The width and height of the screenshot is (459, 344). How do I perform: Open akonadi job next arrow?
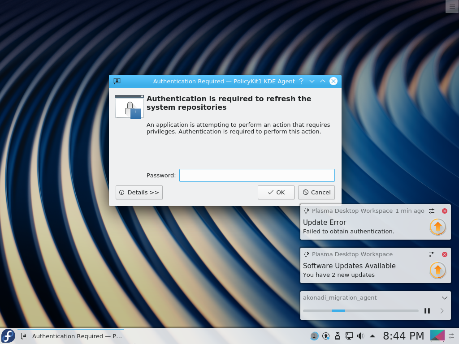point(442,311)
